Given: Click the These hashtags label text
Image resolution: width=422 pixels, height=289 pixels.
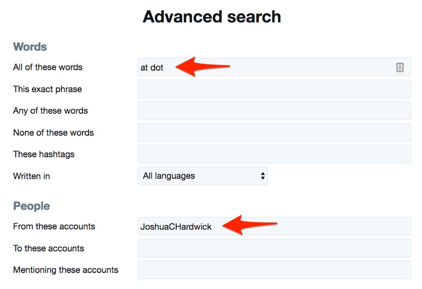Looking at the screenshot, I should pyautogui.click(x=44, y=154).
